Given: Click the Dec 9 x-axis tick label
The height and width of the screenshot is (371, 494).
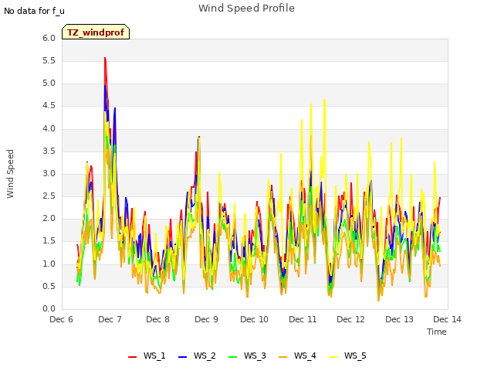Looking at the screenshot, I should pyautogui.click(x=206, y=319).
